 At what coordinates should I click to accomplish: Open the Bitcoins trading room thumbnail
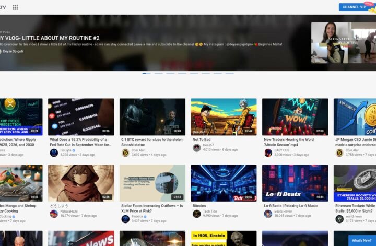pos(224,183)
